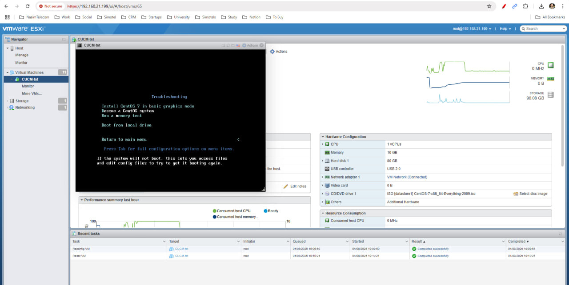Sort tasks by Result column
This screenshot has width=569, height=285.
[418, 241]
